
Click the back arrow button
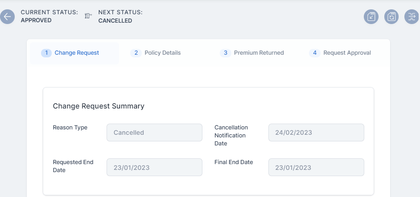8,17
